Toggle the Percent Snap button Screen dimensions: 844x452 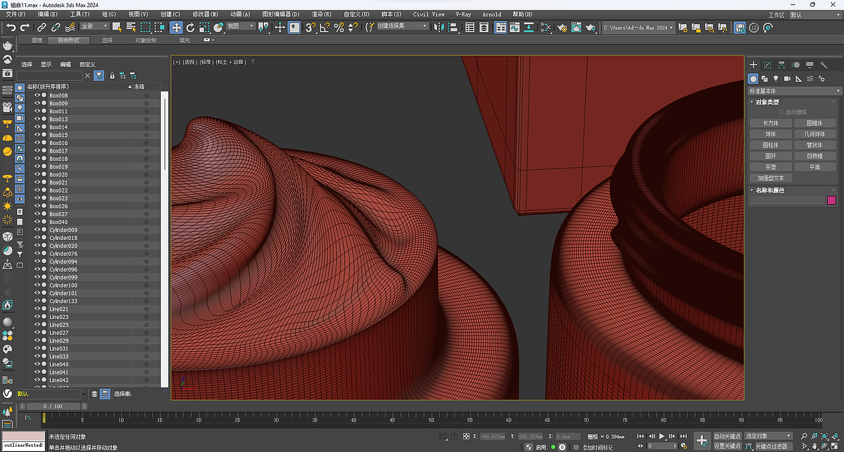coord(338,27)
